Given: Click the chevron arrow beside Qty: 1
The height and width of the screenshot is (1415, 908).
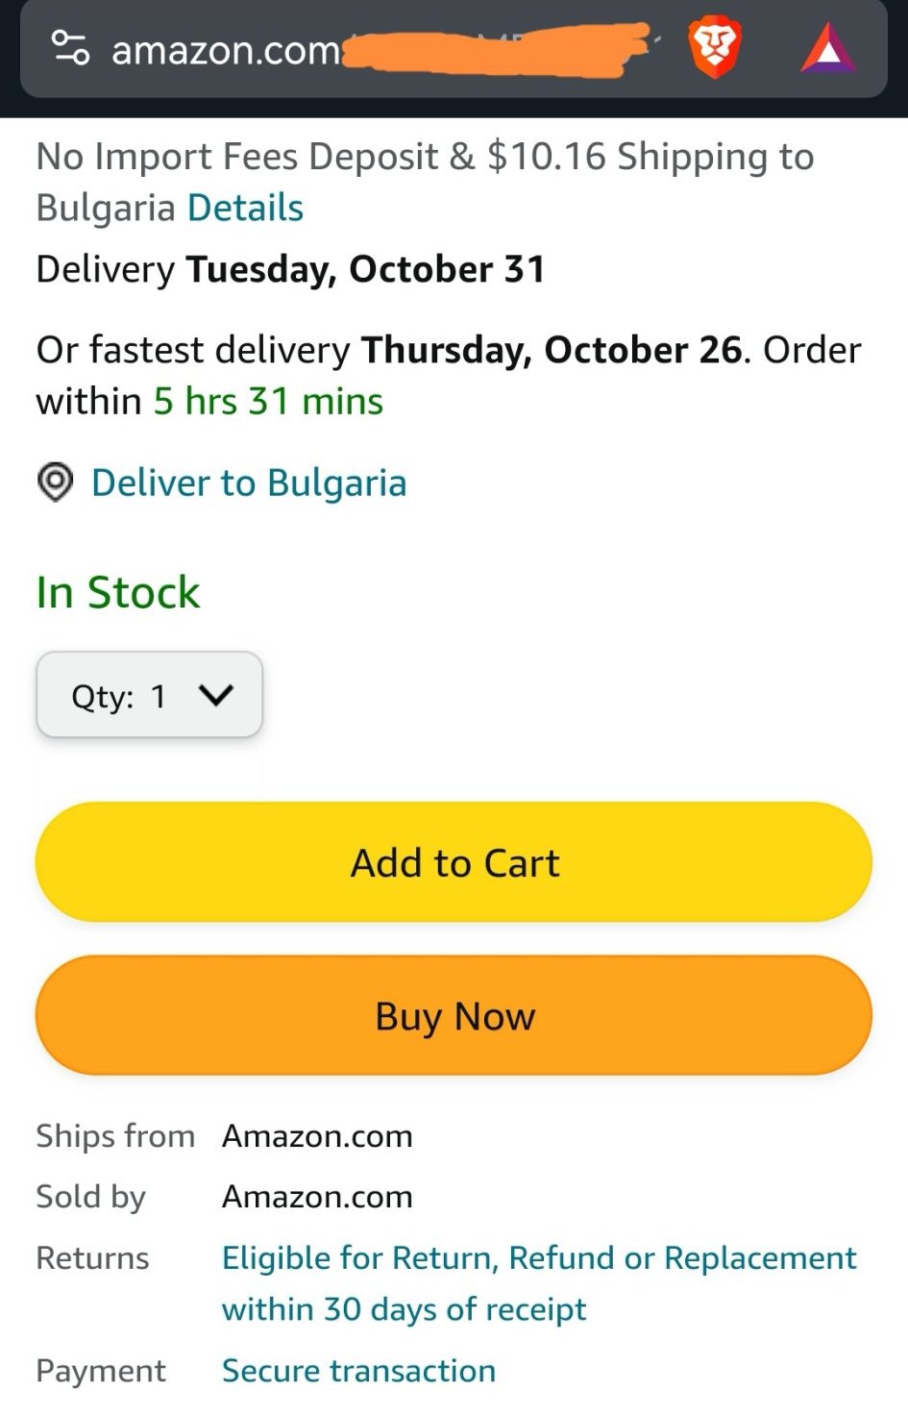Looking at the screenshot, I should (x=215, y=695).
